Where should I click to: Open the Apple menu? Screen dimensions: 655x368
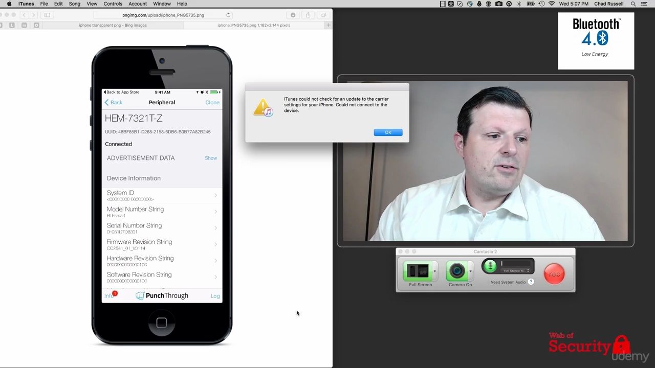(x=9, y=4)
